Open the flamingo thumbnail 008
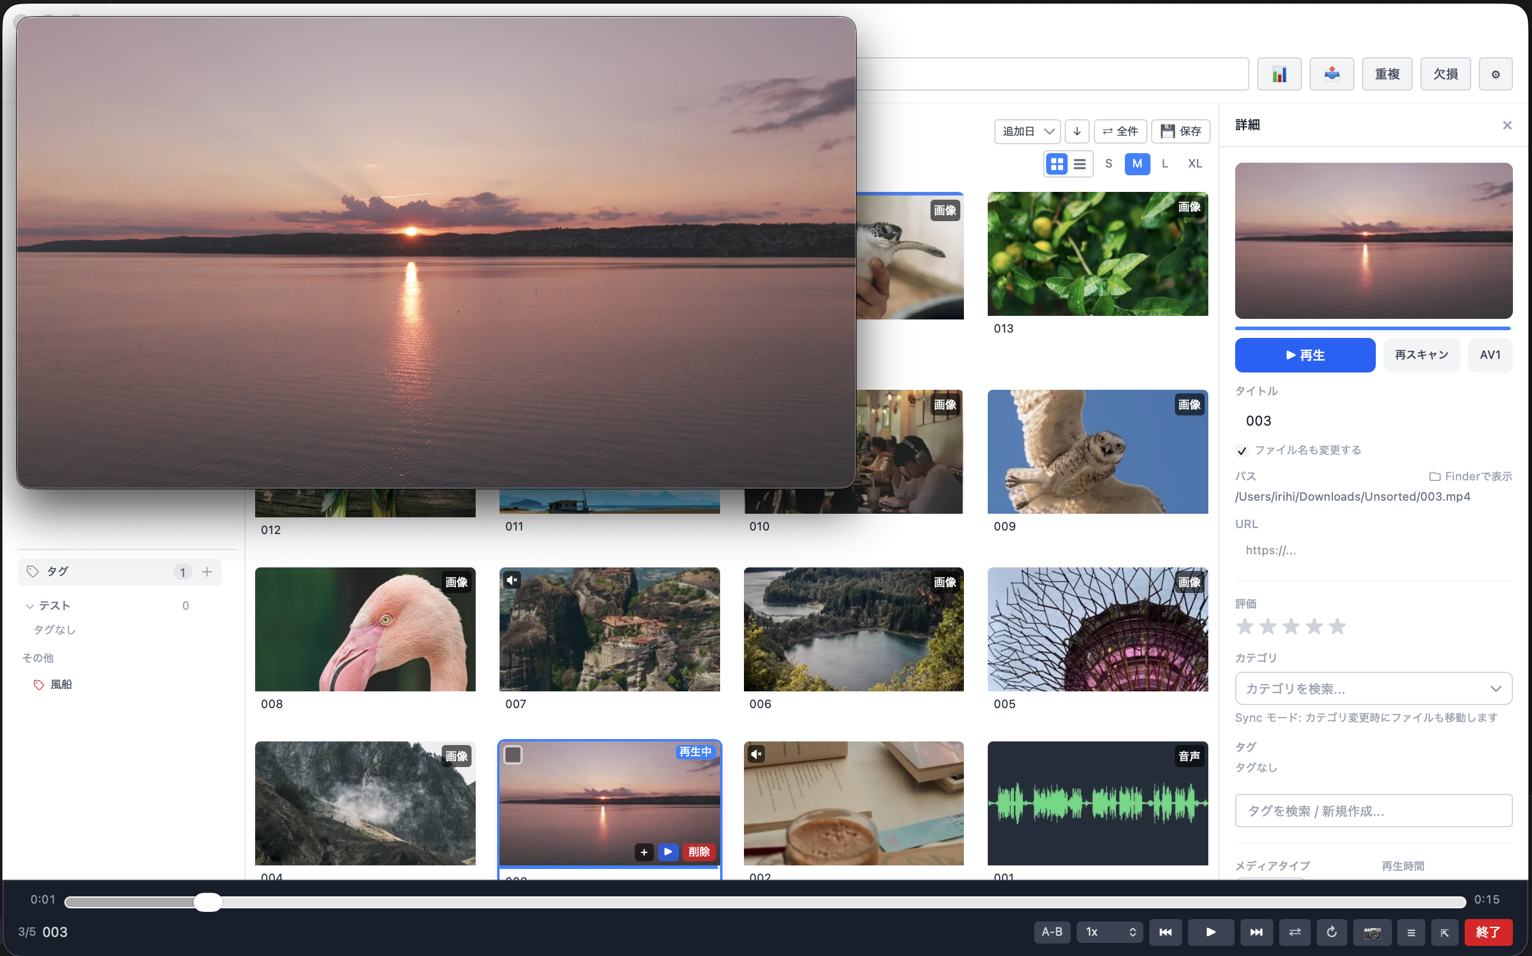Screen dimensions: 1532x956 (x=365, y=628)
